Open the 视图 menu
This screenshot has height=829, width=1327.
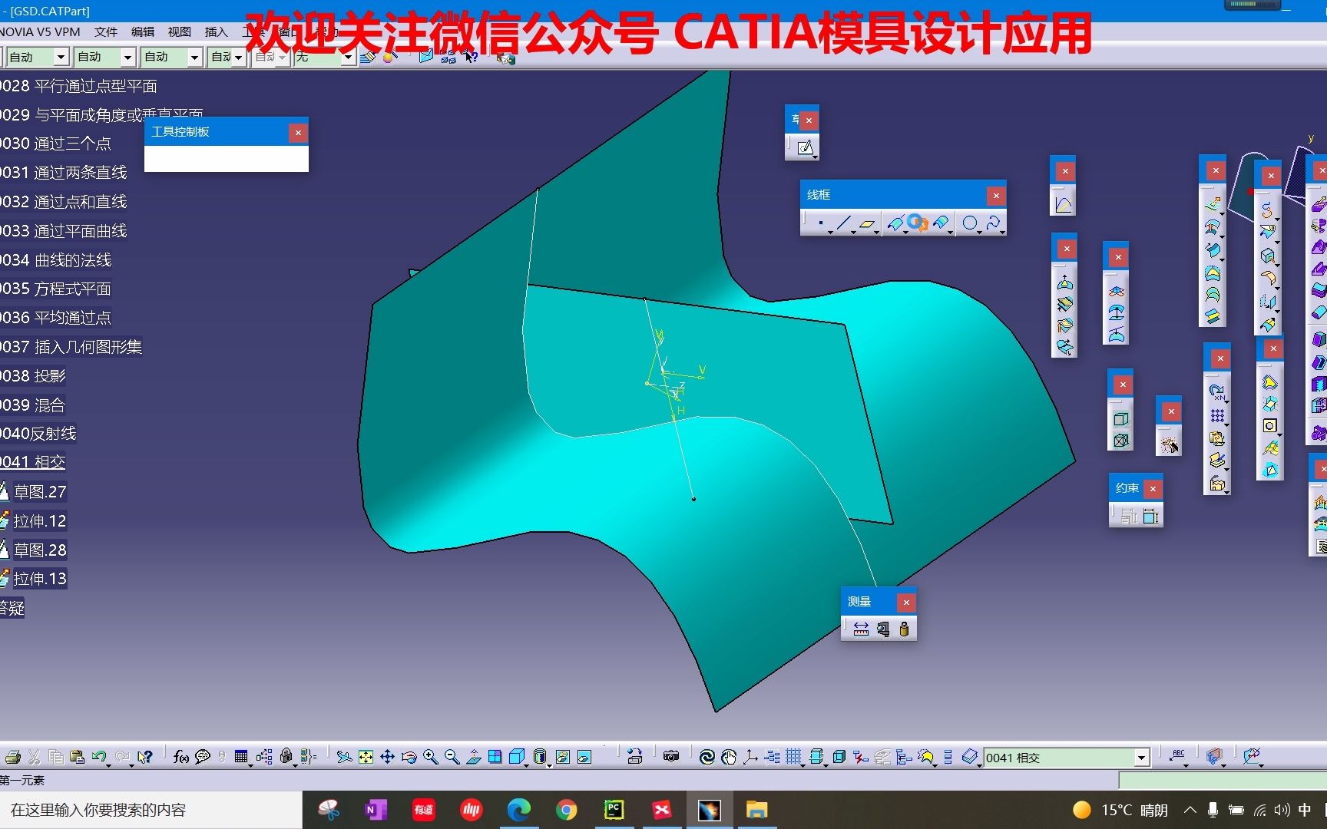pos(180,32)
